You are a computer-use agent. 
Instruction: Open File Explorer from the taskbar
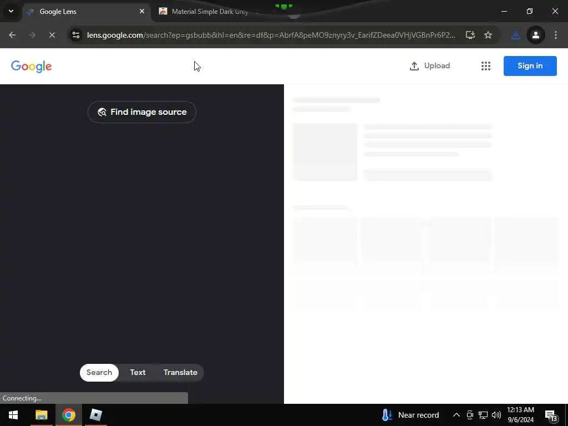click(x=41, y=415)
